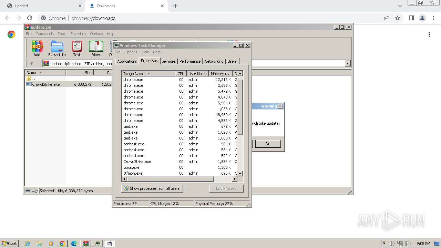
Task: Open Task Manager Options menu
Action: pos(131,52)
